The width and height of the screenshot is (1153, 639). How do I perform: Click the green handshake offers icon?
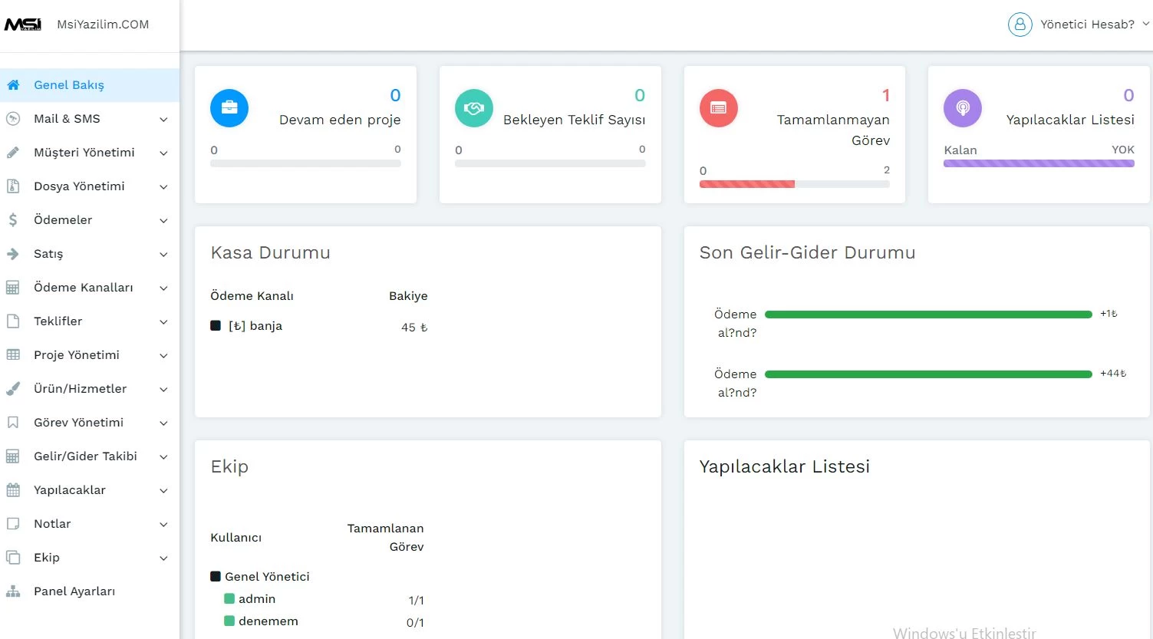click(x=474, y=108)
